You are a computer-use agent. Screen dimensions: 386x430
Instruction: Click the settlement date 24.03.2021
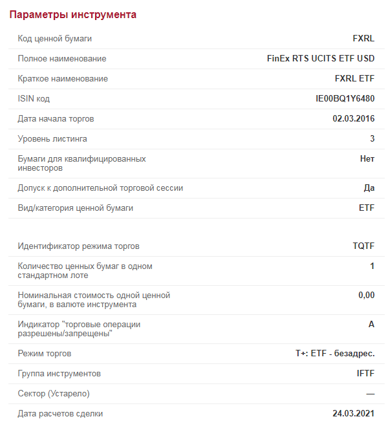tap(354, 413)
